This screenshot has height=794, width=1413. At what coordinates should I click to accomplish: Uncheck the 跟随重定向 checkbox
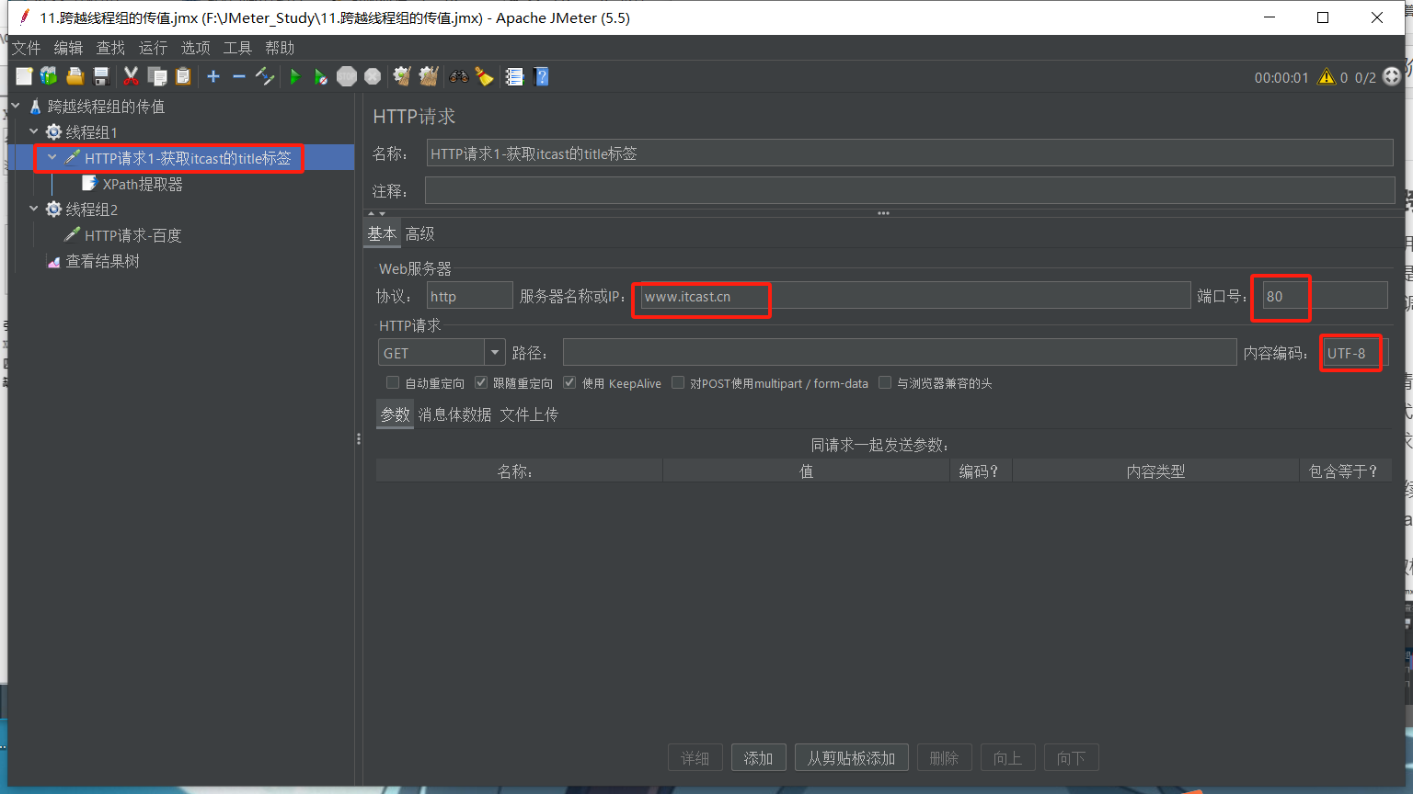(481, 382)
